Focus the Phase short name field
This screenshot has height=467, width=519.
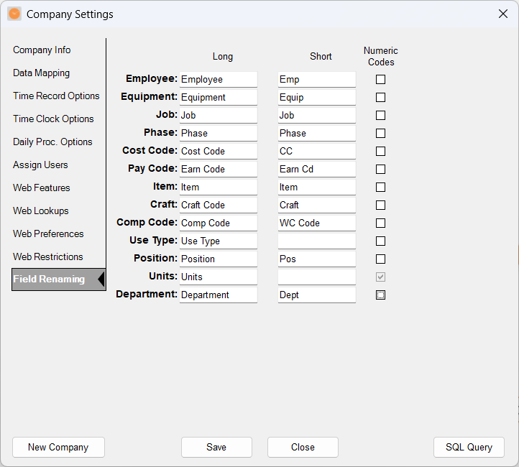pyautogui.click(x=317, y=134)
